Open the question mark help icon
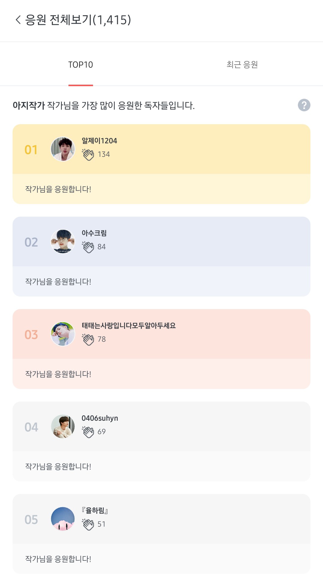 tap(304, 105)
